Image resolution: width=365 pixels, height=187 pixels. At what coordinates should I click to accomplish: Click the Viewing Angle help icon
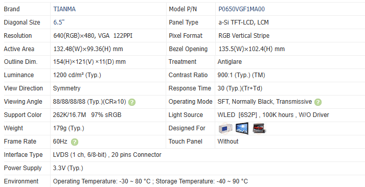[x=132, y=102]
